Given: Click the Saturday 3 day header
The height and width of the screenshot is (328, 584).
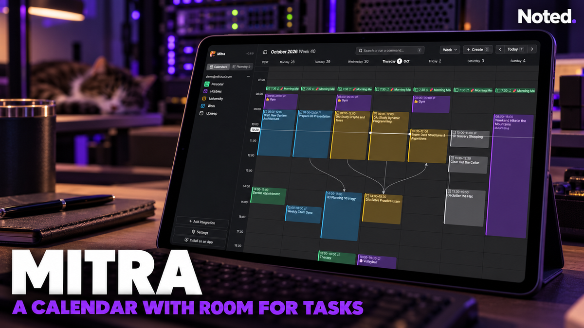Looking at the screenshot, I should point(475,61).
